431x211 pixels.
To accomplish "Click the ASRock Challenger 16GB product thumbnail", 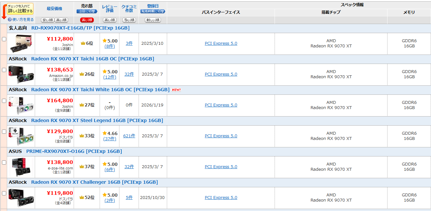I will point(21,198).
